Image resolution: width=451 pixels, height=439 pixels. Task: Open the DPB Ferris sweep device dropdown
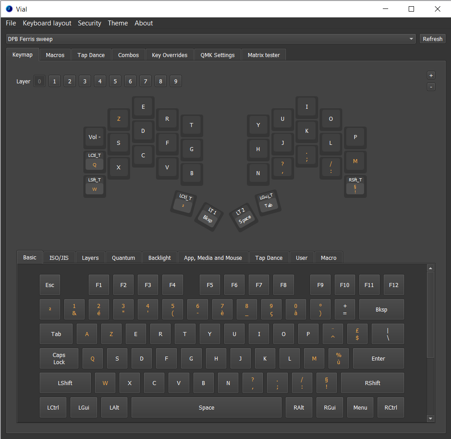(211, 39)
